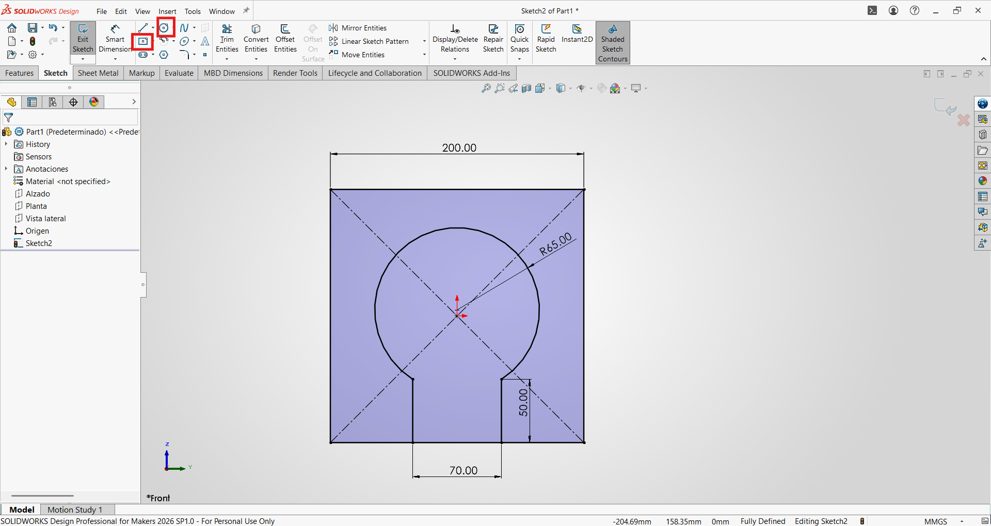
Task: Open Save dropdown arrow
Action: click(42, 28)
